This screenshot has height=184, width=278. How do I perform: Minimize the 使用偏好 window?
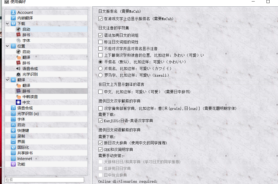(253, 2)
